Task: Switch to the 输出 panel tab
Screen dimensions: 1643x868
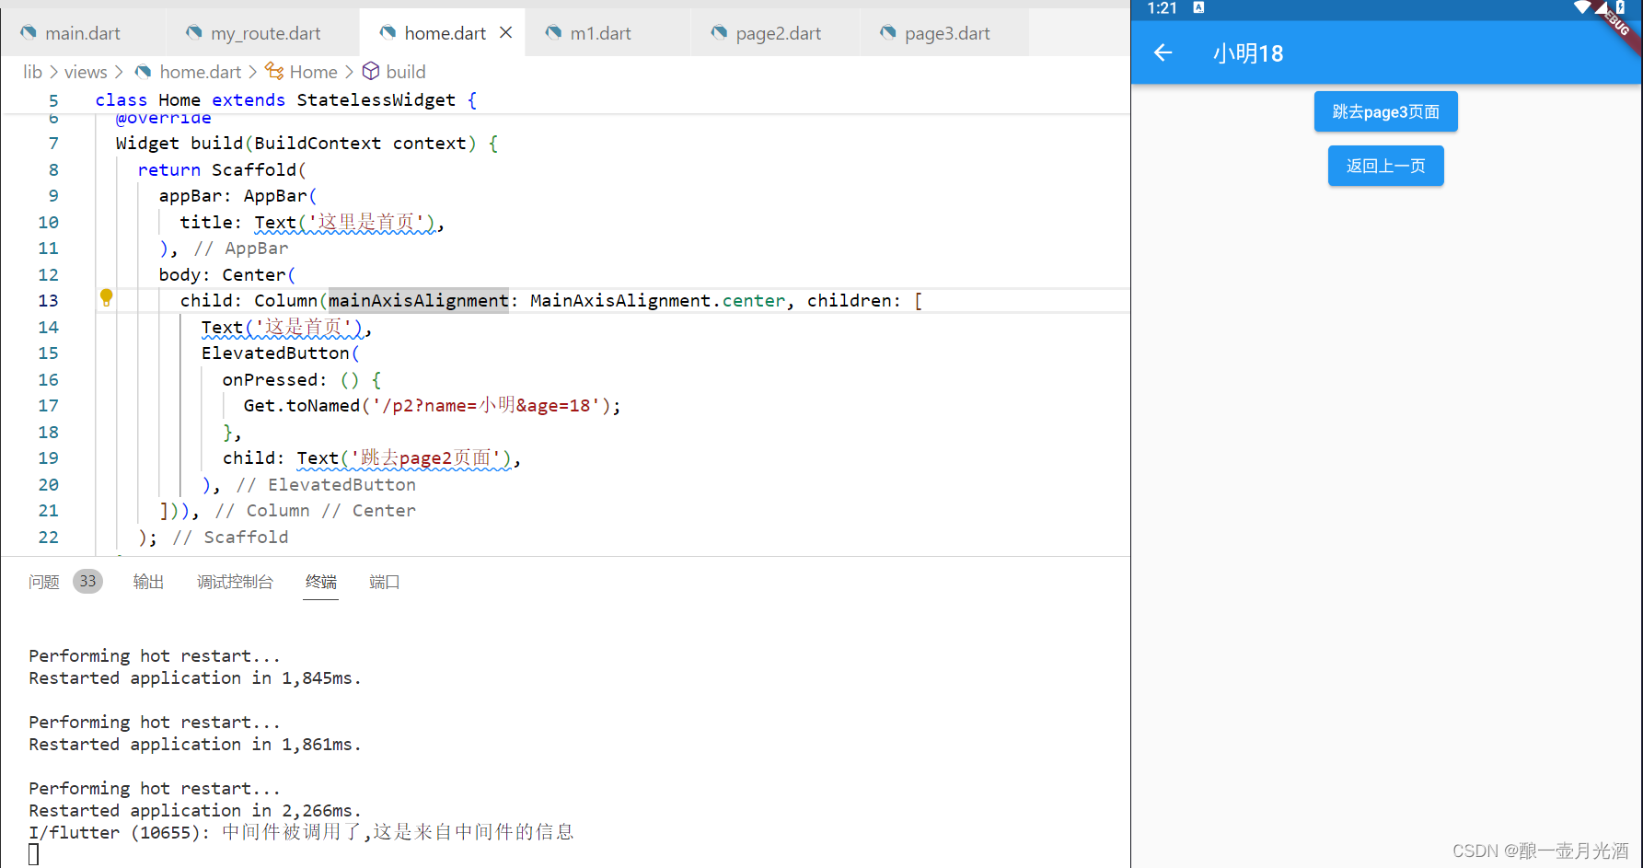Action: (148, 582)
